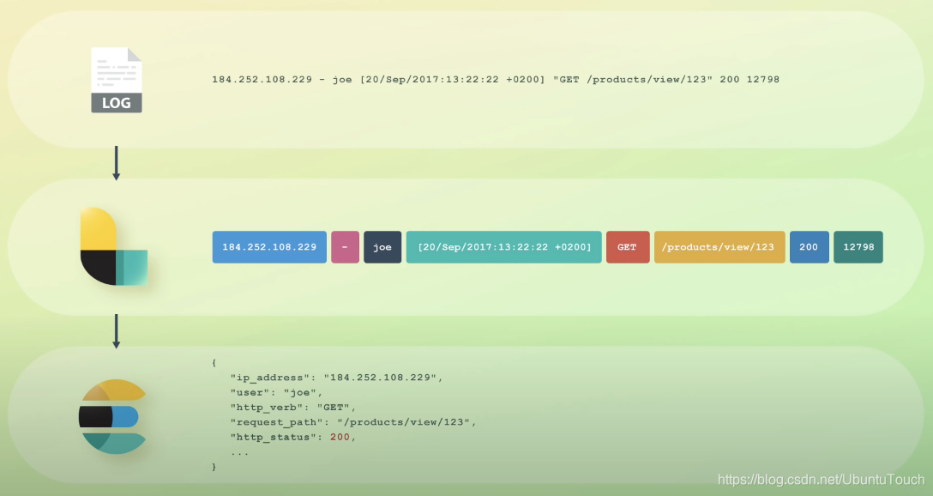The height and width of the screenshot is (496, 933).
Task: Click the "user": "joe" JSON line
Action: tap(275, 392)
